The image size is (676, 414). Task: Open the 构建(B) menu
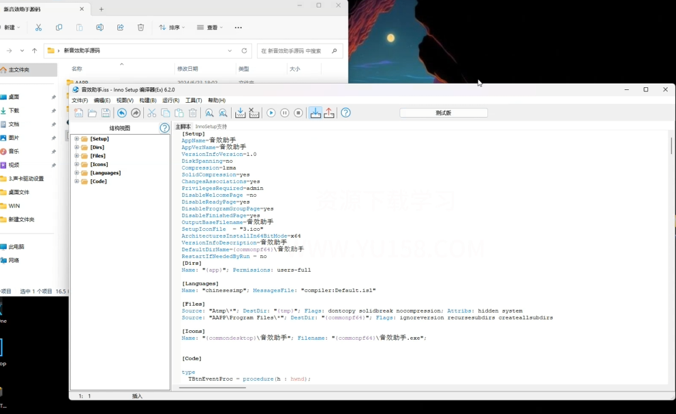(x=148, y=100)
